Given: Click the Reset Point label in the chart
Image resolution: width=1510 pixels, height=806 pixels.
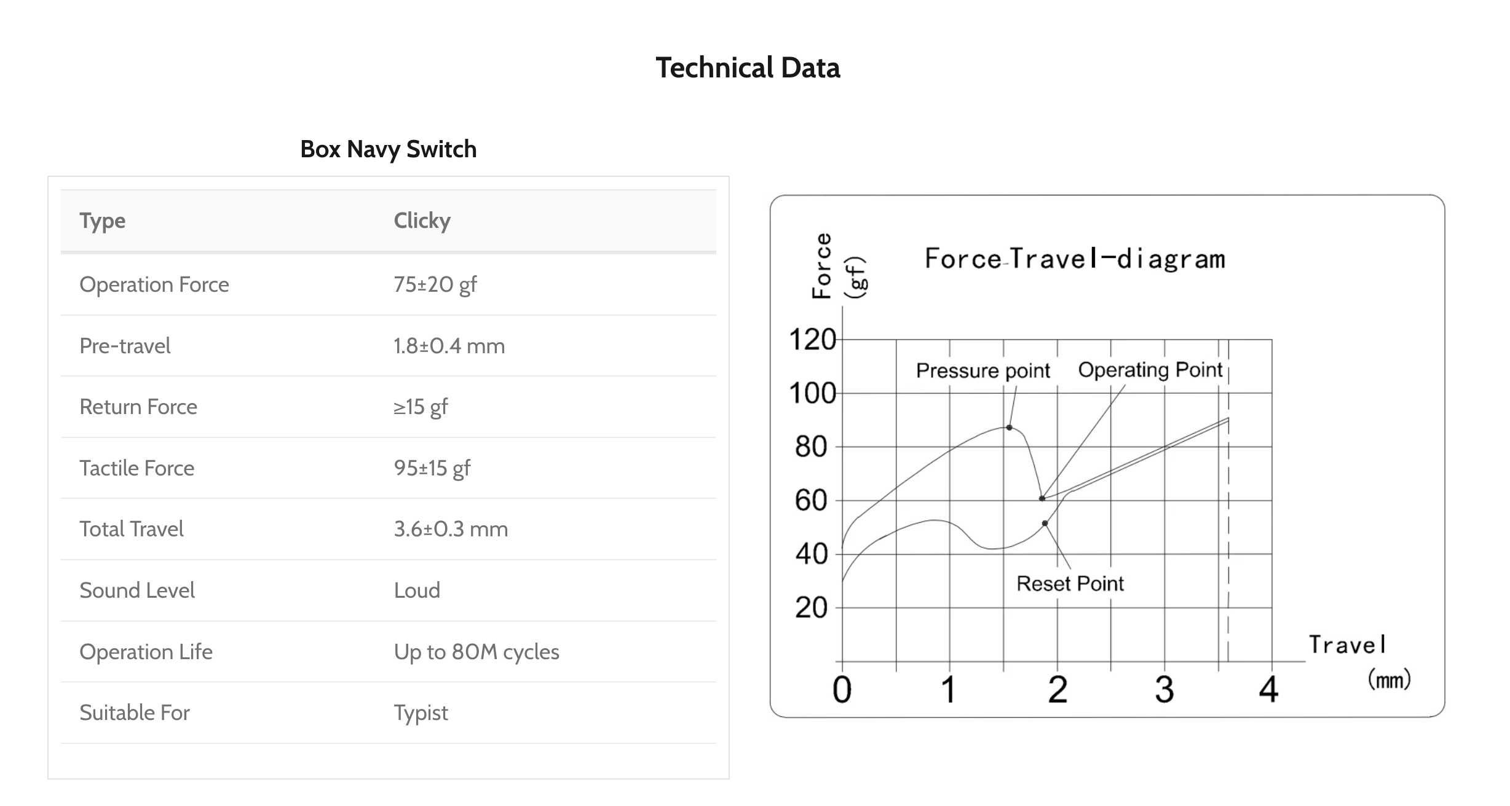Looking at the screenshot, I should [x=1070, y=583].
